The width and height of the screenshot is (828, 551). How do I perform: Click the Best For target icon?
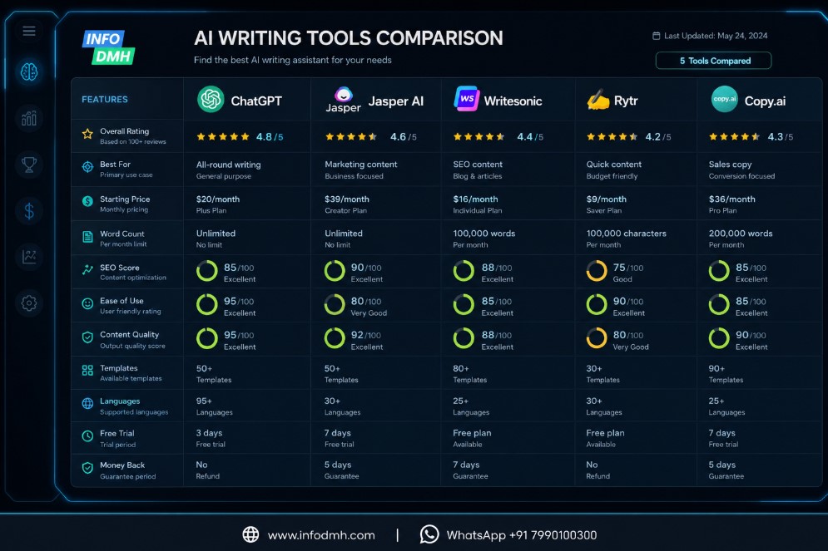(87, 167)
